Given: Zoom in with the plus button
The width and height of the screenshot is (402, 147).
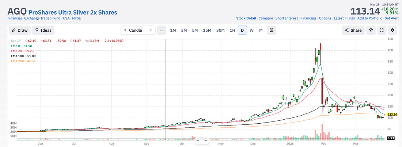Looking at the screenshot, I should [x=206, y=140].
